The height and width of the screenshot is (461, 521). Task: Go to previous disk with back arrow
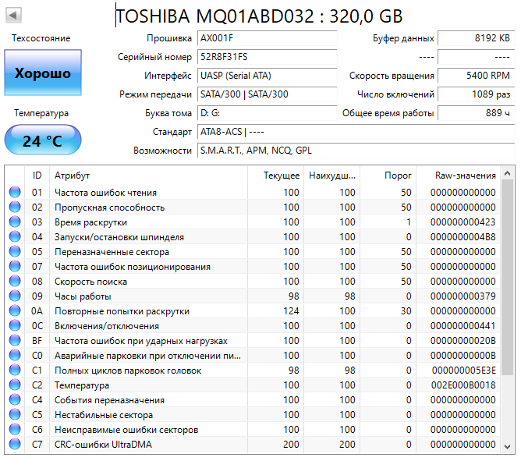[x=13, y=16]
